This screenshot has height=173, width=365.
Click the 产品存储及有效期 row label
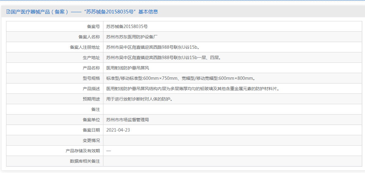tap(83, 151)
